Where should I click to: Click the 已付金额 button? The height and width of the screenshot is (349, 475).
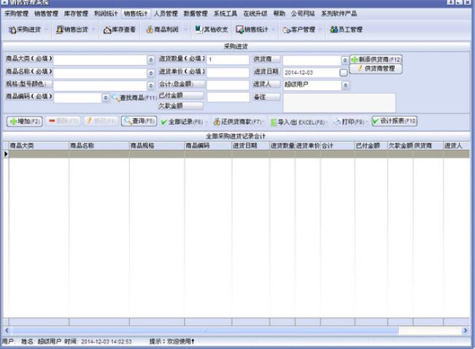[x=180, y=95]
